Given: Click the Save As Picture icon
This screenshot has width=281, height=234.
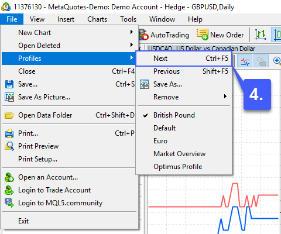Looking at the screenshot, I should [x=9, y=97].
